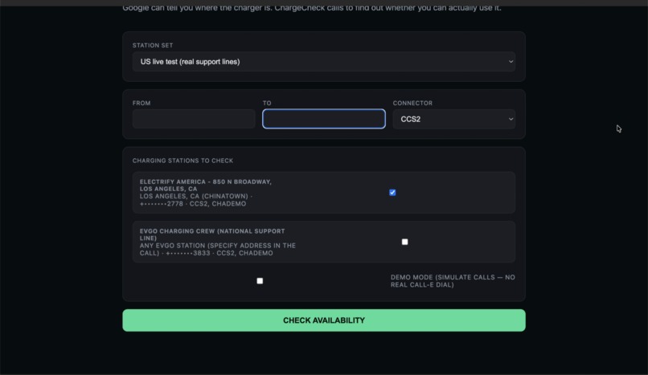Check the EVgo Charging Crew checkbox
648x375 pixels.
[404, 242]
